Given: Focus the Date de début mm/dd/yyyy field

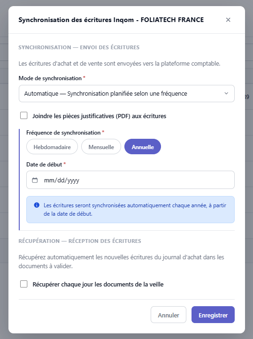Looking at the screenshot, I should coord(130,180).
